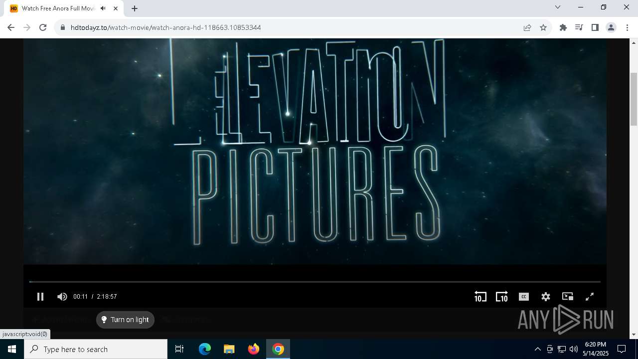Open a new browser tab
The height and width of the screenshot is (359, 638).
[x=135, y=8]
